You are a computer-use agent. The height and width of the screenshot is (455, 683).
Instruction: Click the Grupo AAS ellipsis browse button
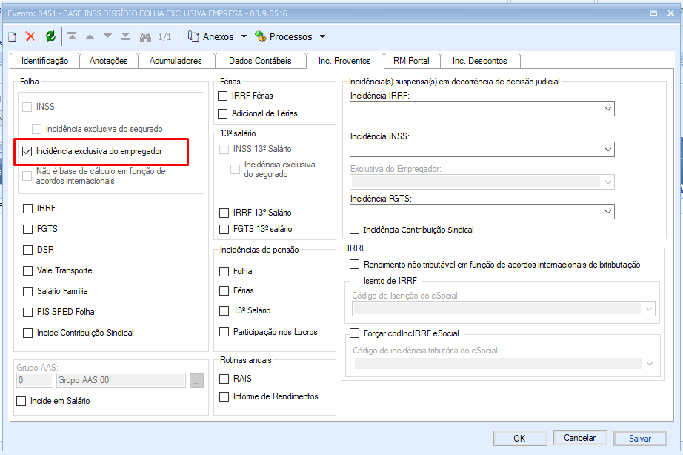[196, 380]
